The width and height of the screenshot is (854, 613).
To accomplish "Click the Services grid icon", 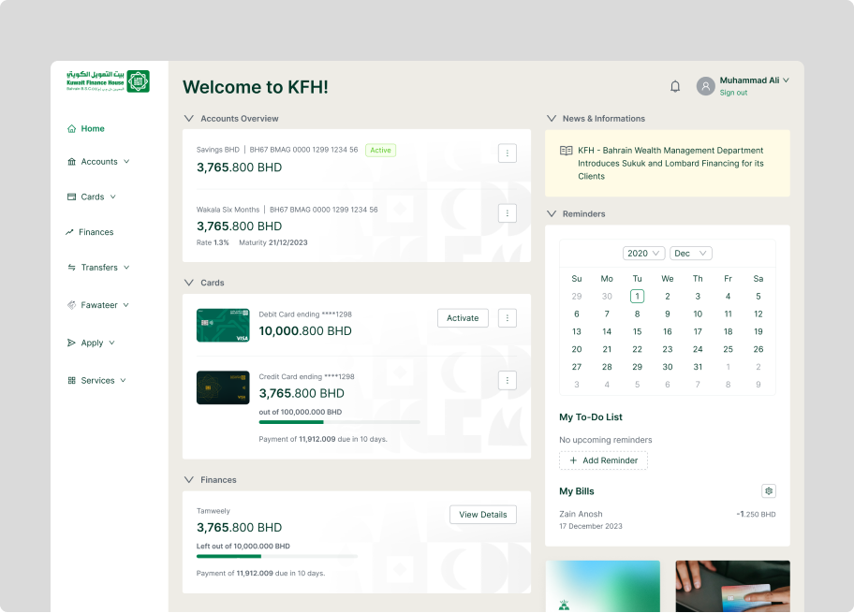I will point(71,381).
